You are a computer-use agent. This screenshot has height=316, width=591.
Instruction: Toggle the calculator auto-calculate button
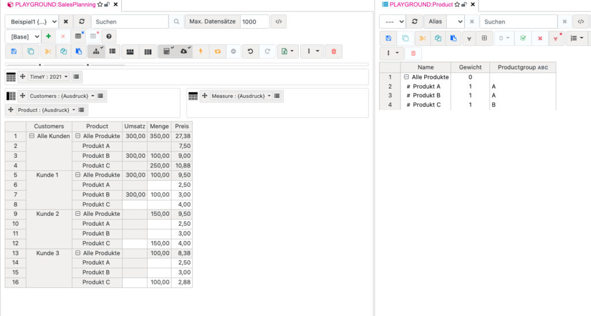point(167,51)
